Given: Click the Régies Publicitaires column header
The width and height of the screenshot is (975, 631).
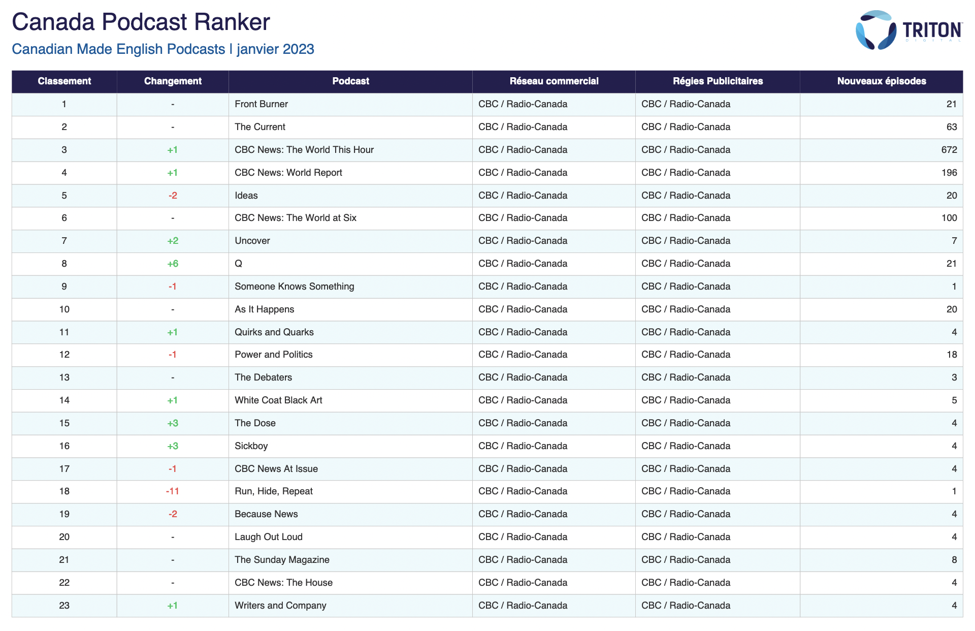Looking at the screenshot, I should [717, 81].
